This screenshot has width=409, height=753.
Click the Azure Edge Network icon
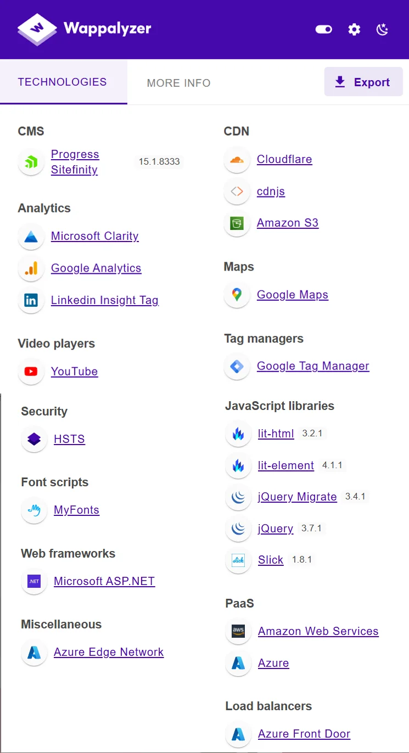(x=34, y=652)
